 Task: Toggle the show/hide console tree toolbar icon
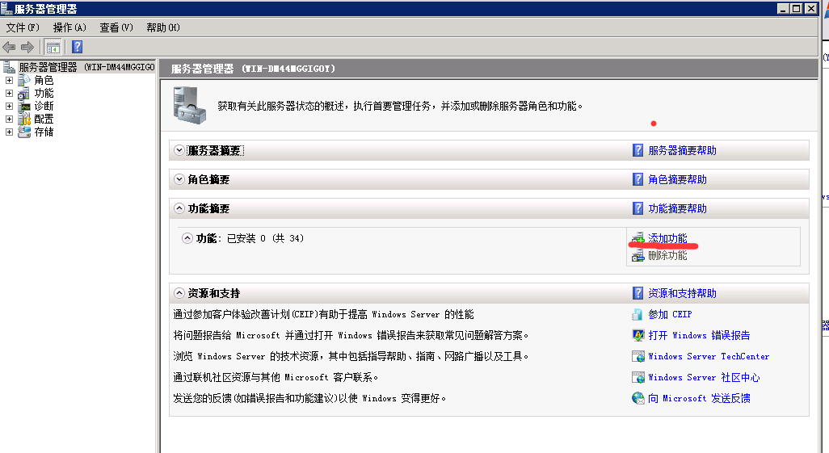(x=53, y=47)
